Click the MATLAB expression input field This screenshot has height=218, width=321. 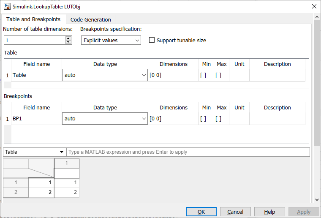click(188, 152)
